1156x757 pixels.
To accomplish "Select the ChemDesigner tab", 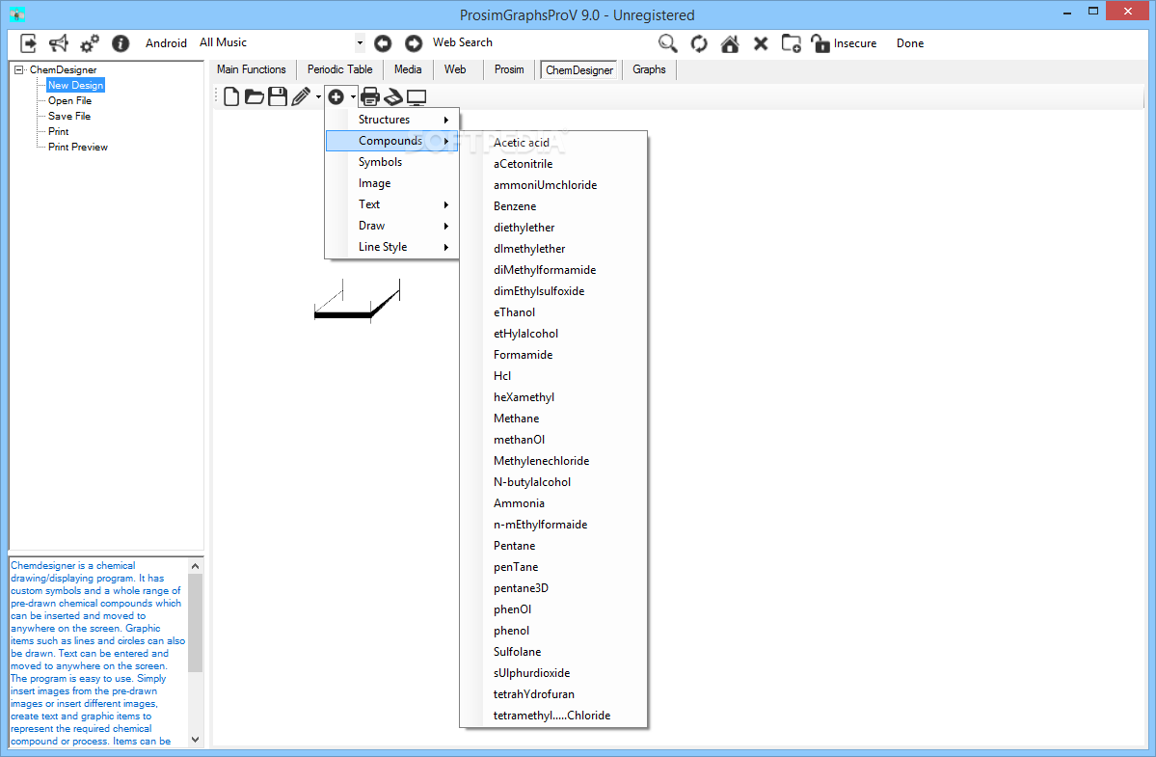I will click(579, 70).
